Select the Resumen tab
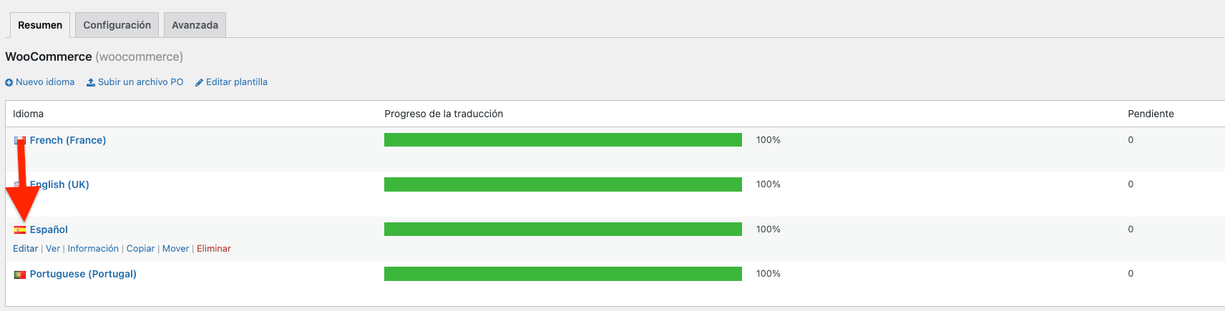Screen dimensions: 1225x311 pos(40,25)
